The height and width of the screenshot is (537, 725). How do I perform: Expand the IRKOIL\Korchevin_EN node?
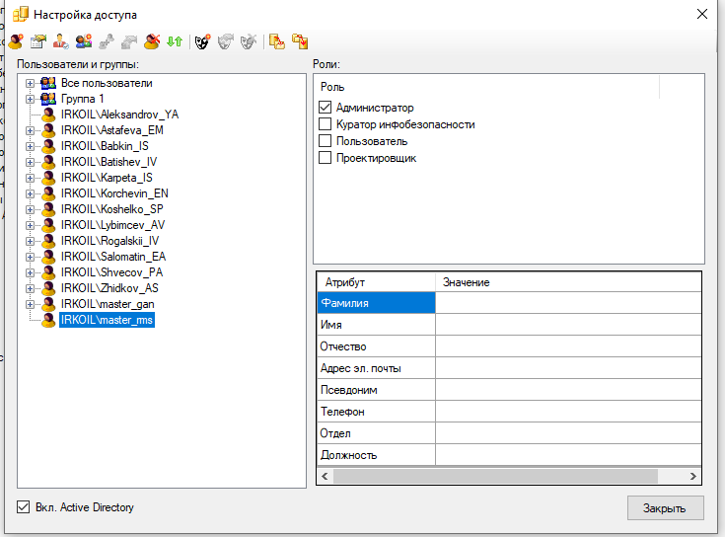tap(30, 193)
